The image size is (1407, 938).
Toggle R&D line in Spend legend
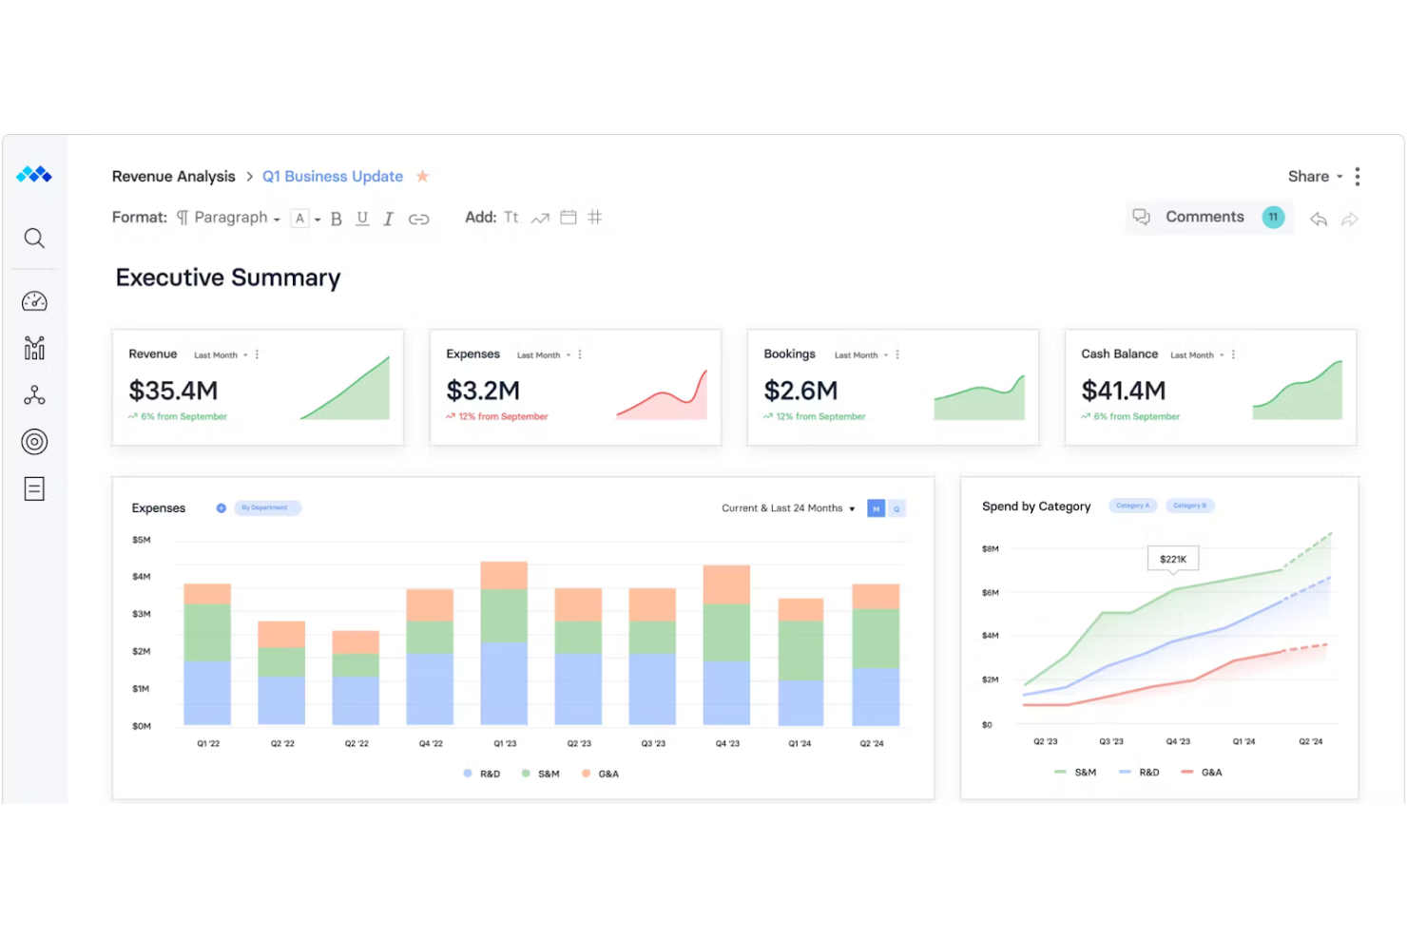pos(1139,773)
